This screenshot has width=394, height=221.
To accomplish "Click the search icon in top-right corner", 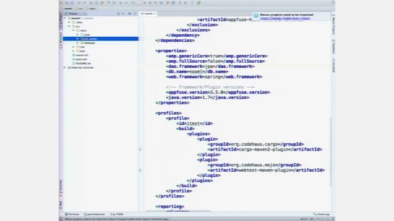I will coord(333,2).
